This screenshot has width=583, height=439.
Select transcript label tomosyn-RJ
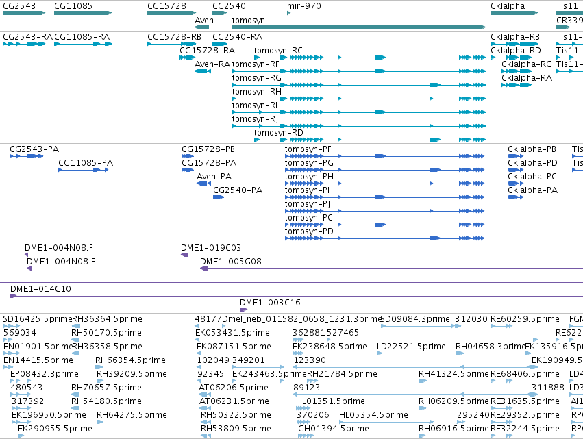pyautogui.click(x=255, y=119)
